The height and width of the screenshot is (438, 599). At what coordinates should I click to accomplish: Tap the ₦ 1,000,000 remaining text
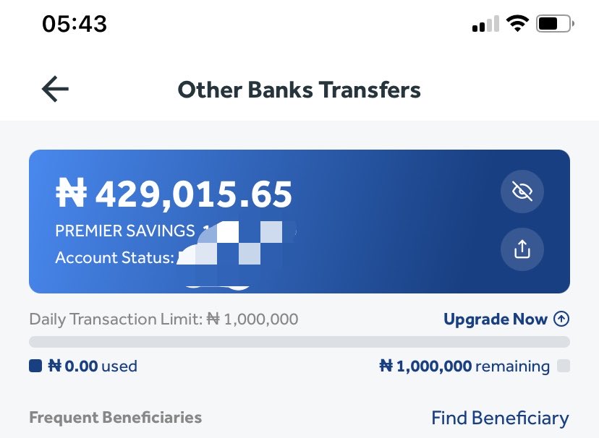click(x=464, y=366)
